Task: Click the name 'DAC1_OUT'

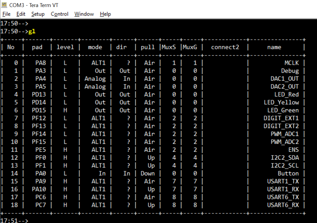Action: [x=285, y=79]
